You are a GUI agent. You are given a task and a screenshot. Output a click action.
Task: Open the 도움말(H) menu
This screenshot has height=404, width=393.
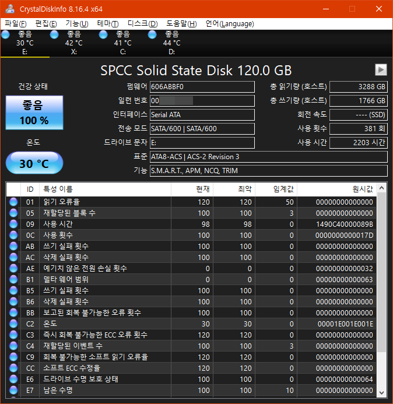click(x=181, y=24)
